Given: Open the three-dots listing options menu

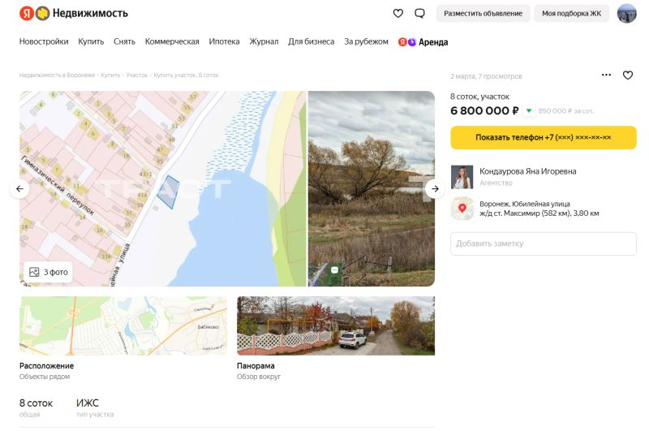Looking at the screenshot, I should tap(606, 75).
